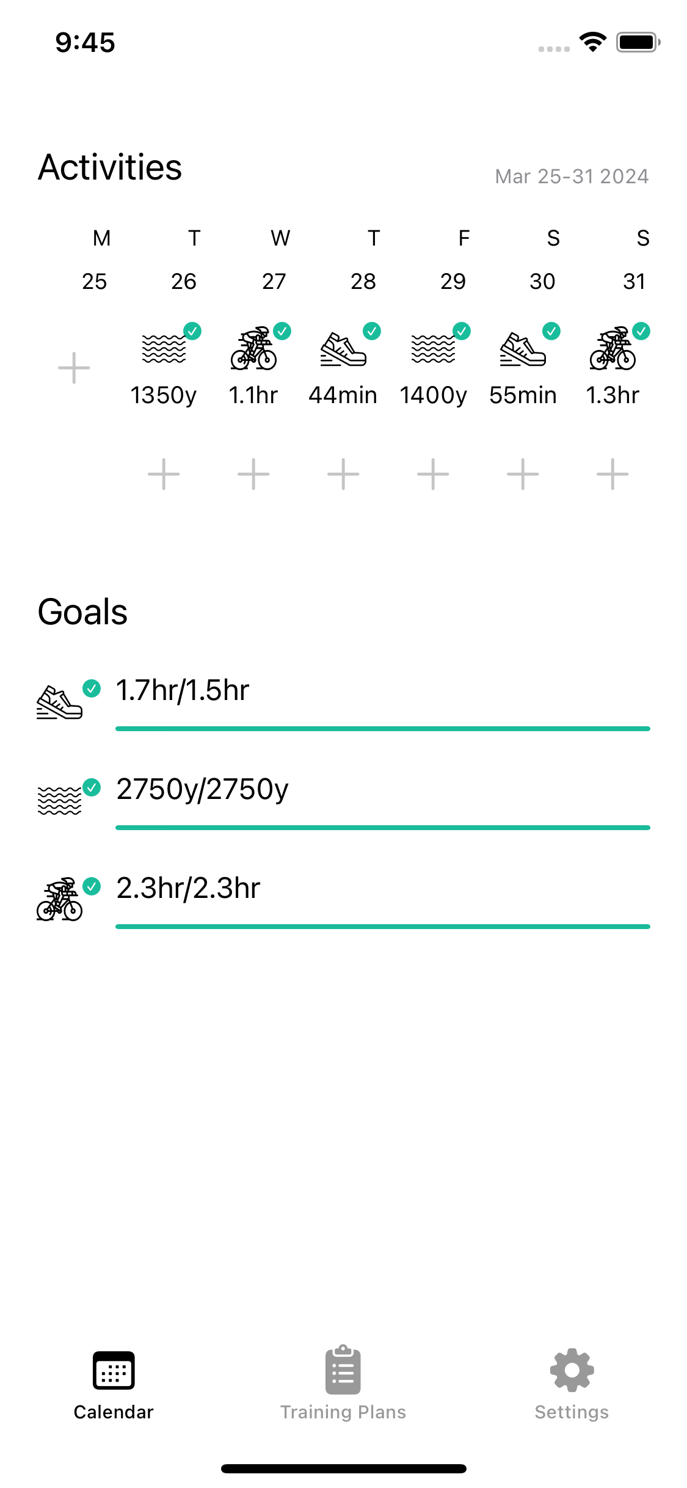Toggle completion checkmark on Tuesday's swim
Image resolution: width=687 pixels, height=1488 pixels.
pyautogui.click(x=192, y=331)
